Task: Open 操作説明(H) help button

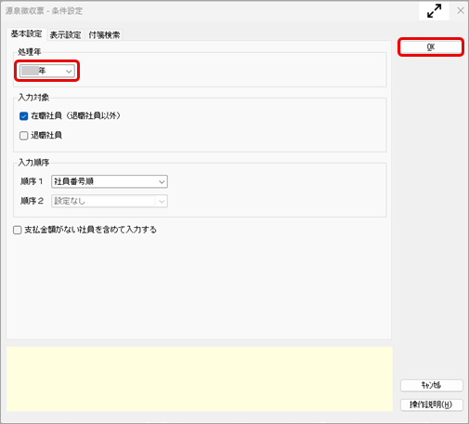Action: [432, 404]
